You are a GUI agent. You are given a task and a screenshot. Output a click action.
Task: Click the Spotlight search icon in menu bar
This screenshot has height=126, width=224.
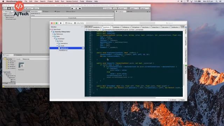(217, 1)
